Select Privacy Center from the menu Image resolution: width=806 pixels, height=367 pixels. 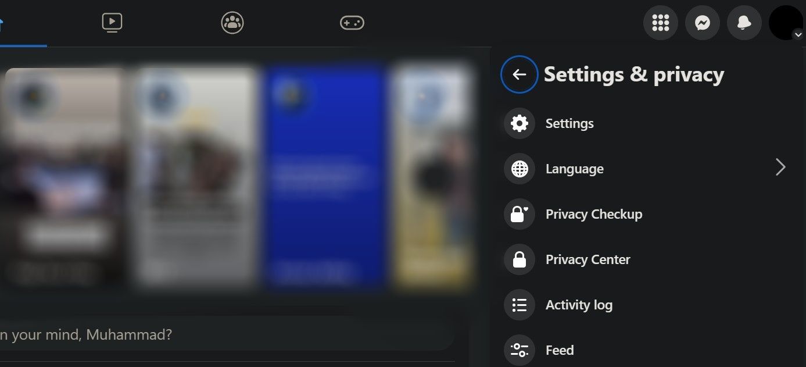588,259
